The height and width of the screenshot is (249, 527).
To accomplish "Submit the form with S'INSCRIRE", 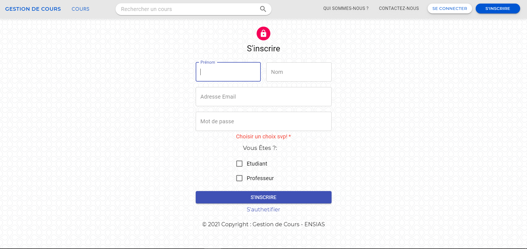I will 263,197.
